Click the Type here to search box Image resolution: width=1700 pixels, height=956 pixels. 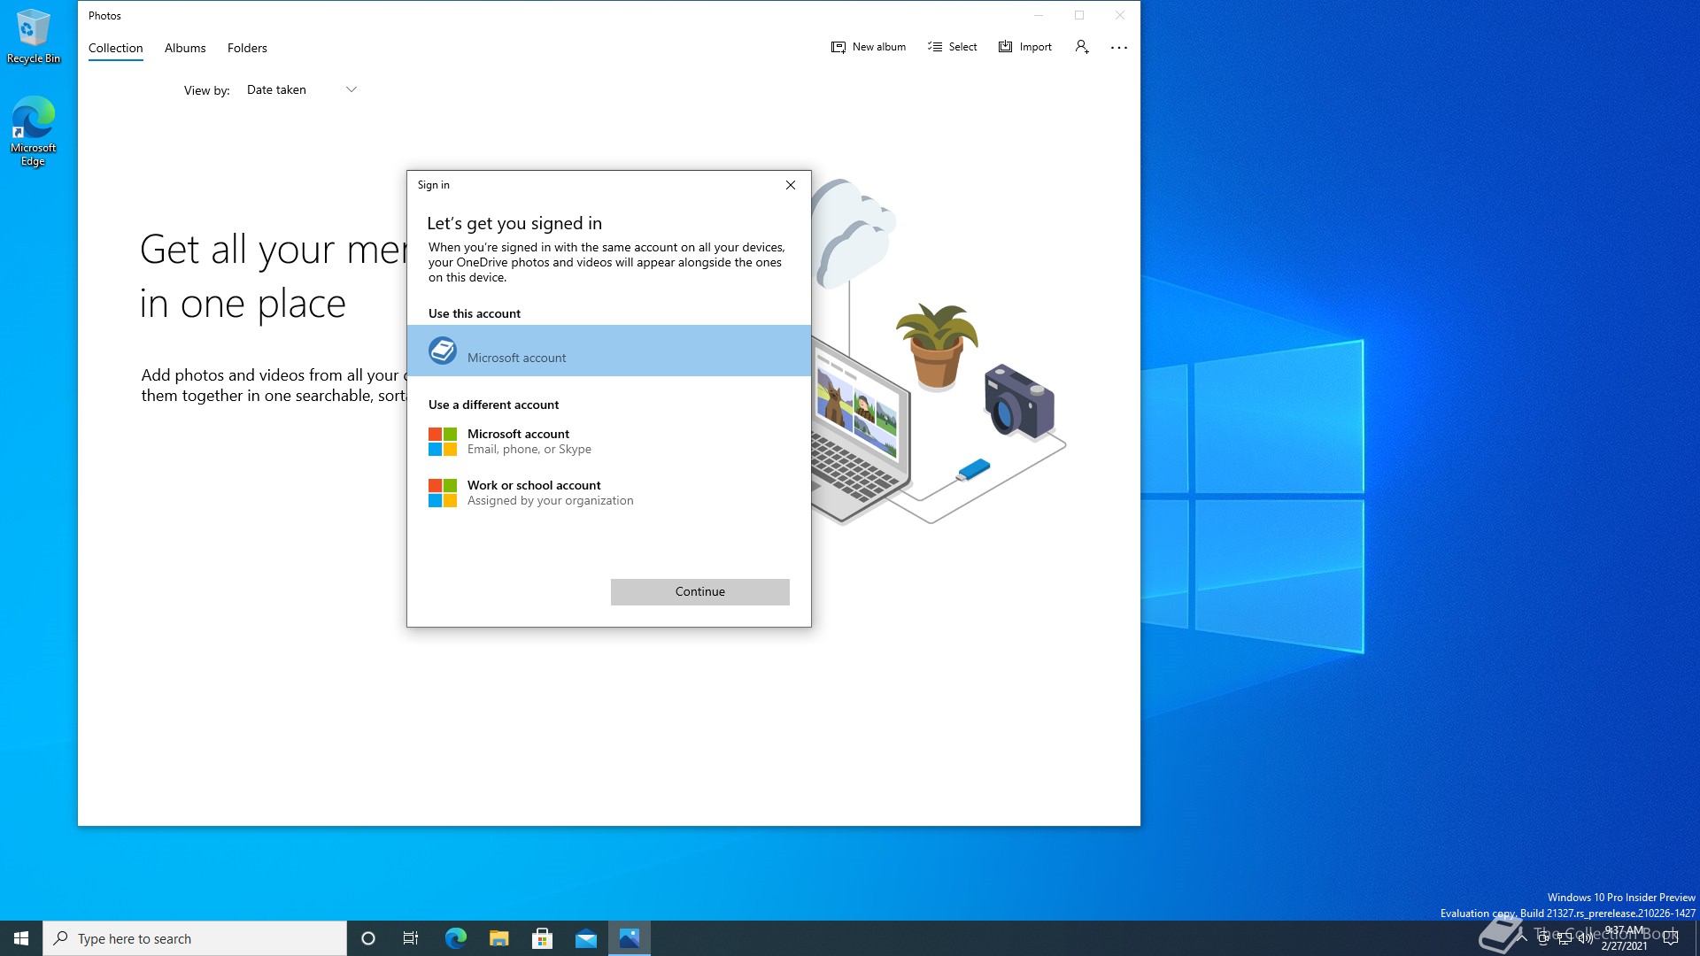click(x=195, y=938)
